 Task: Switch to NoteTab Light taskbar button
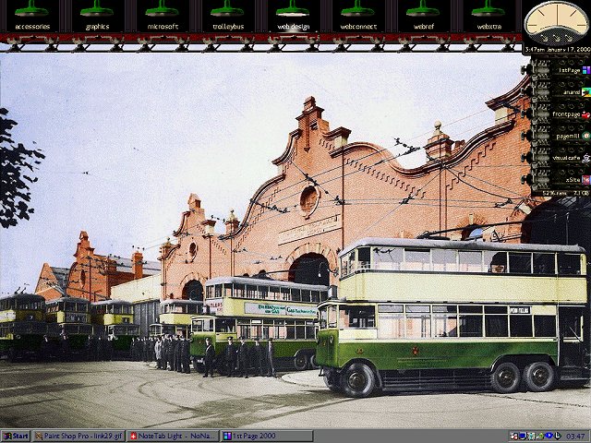(x=173, y=437)
